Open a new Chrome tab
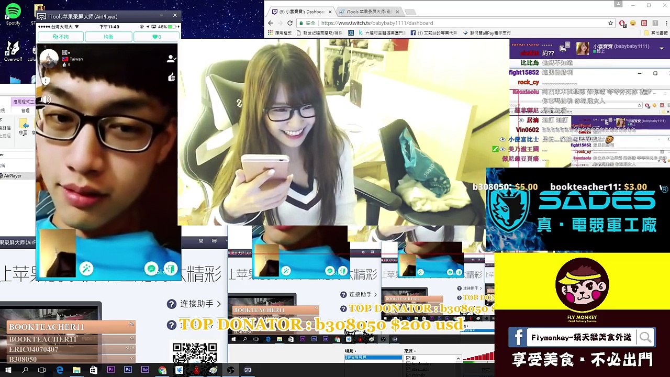The image size is (670, 377). [410, 12]
